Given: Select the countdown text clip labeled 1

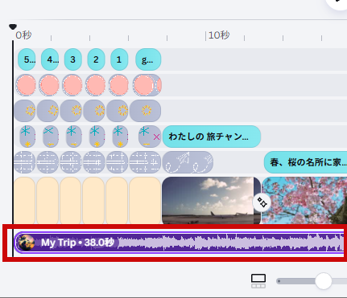Looking at the screenshot, I should click(x=119, y=59).
